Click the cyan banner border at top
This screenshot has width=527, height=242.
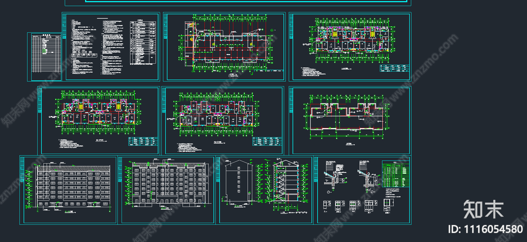246,2
